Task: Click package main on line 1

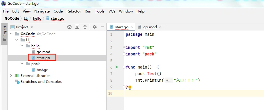Action: pos(140,34)
